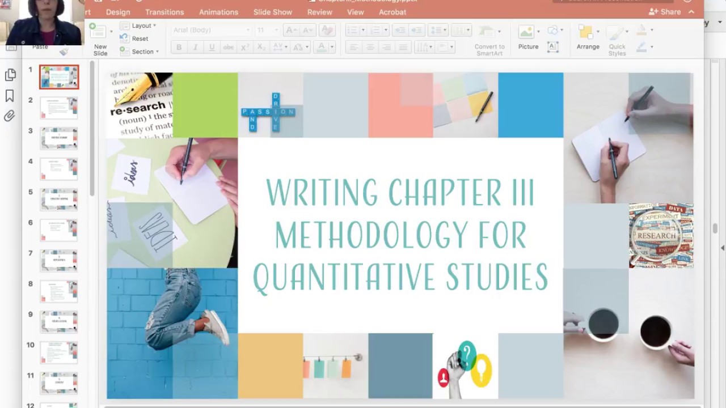The width and height of the screenshot is (726, 408).
Task: Align text right
Action: [x=386, y=48]
